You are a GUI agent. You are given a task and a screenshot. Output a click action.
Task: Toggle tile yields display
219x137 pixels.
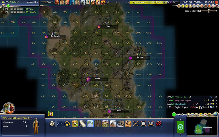point(201,115)
